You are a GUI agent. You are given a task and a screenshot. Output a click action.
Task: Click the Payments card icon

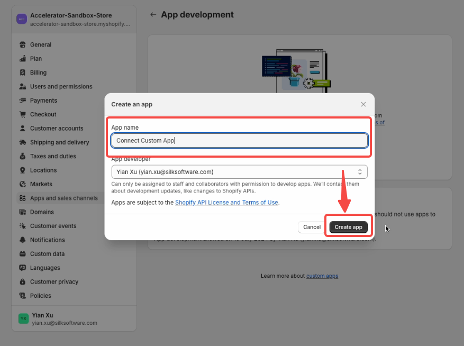tap(23, 101)
